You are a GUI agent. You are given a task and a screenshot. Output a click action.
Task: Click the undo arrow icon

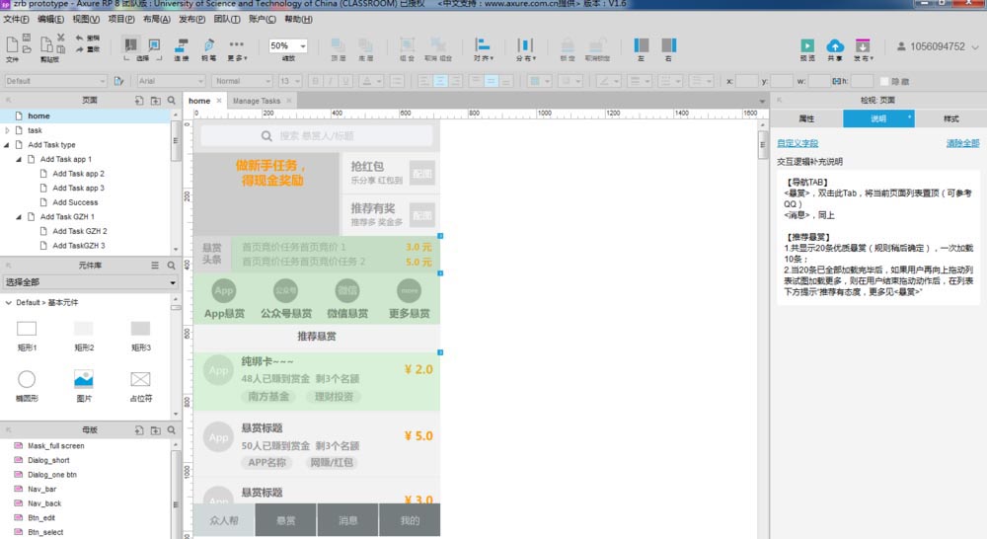[x=79, y=38]
